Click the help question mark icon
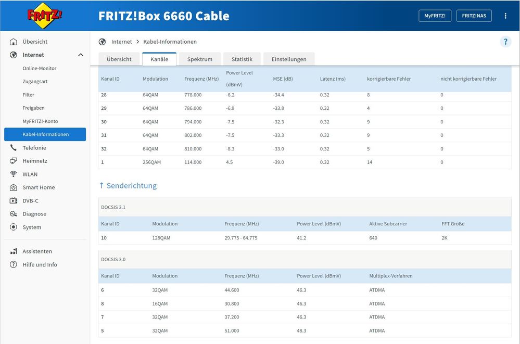This screenshot has width=520, height=344. click(x=505, y=42)
